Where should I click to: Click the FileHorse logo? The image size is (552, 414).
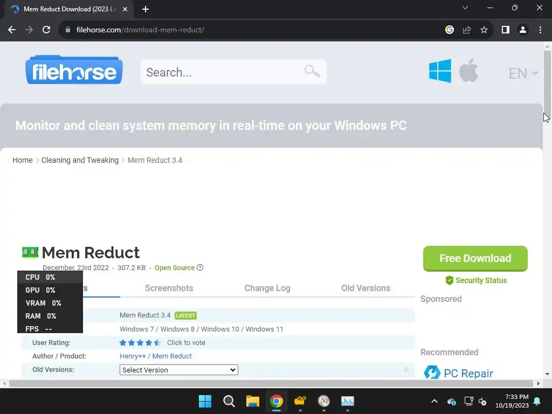point(74,70)
